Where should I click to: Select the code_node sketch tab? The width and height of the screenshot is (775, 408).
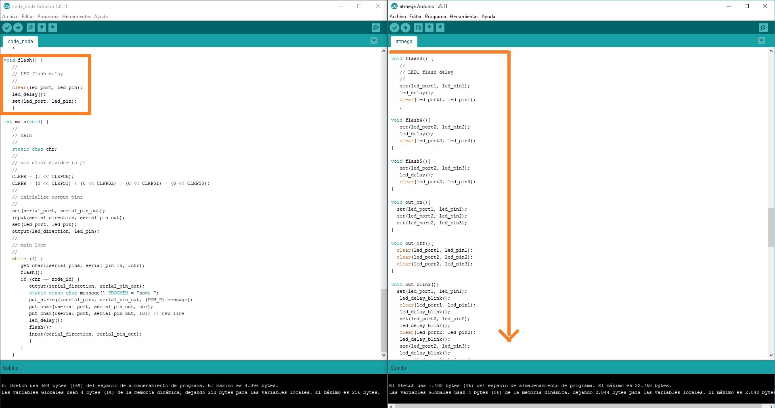point(21,41)
